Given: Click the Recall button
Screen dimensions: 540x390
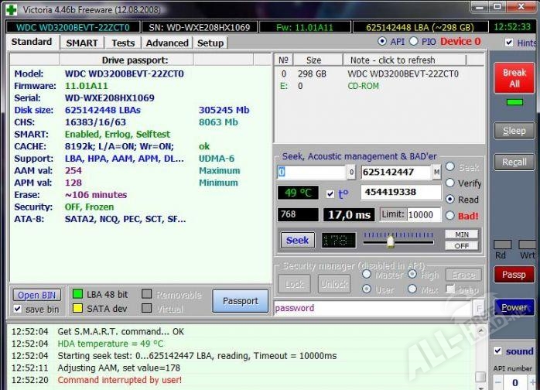Looking at the screenshot, I should coord(514,162).
